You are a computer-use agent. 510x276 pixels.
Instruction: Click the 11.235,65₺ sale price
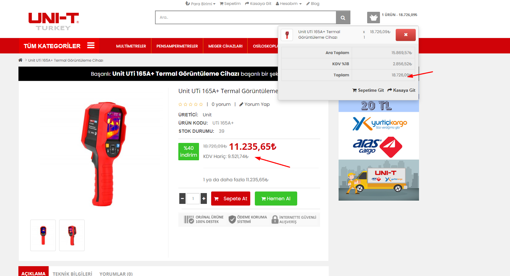pyautogui.click(x=253, y=147)
